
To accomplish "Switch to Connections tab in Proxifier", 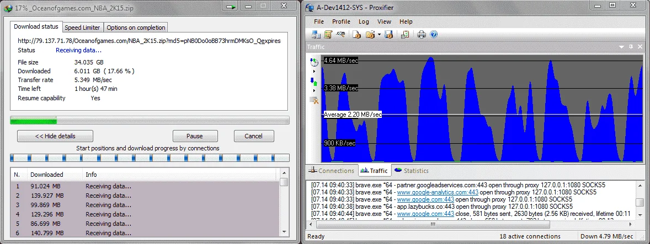I will point(332,170).
